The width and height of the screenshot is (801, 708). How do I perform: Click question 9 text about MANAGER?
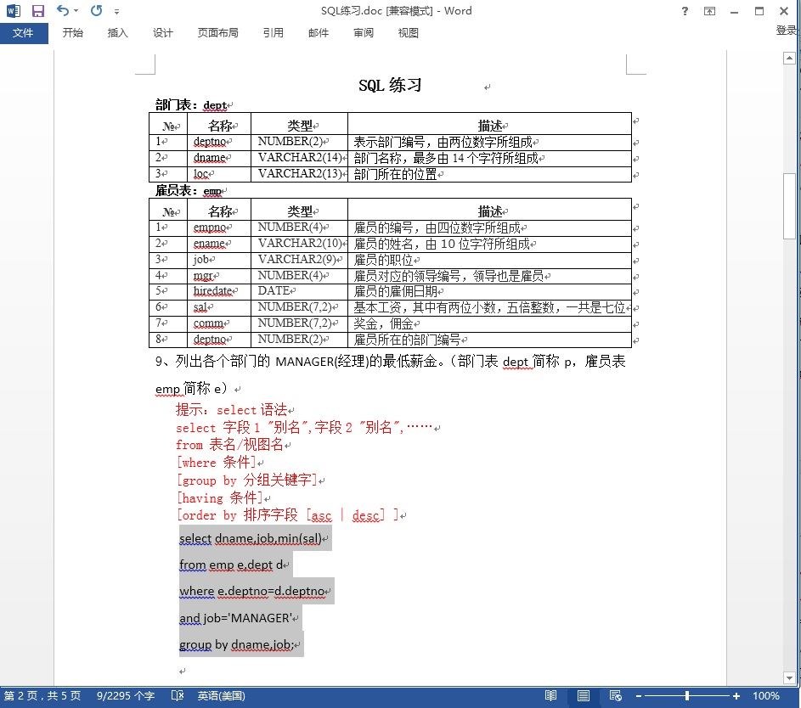(390, 375)
